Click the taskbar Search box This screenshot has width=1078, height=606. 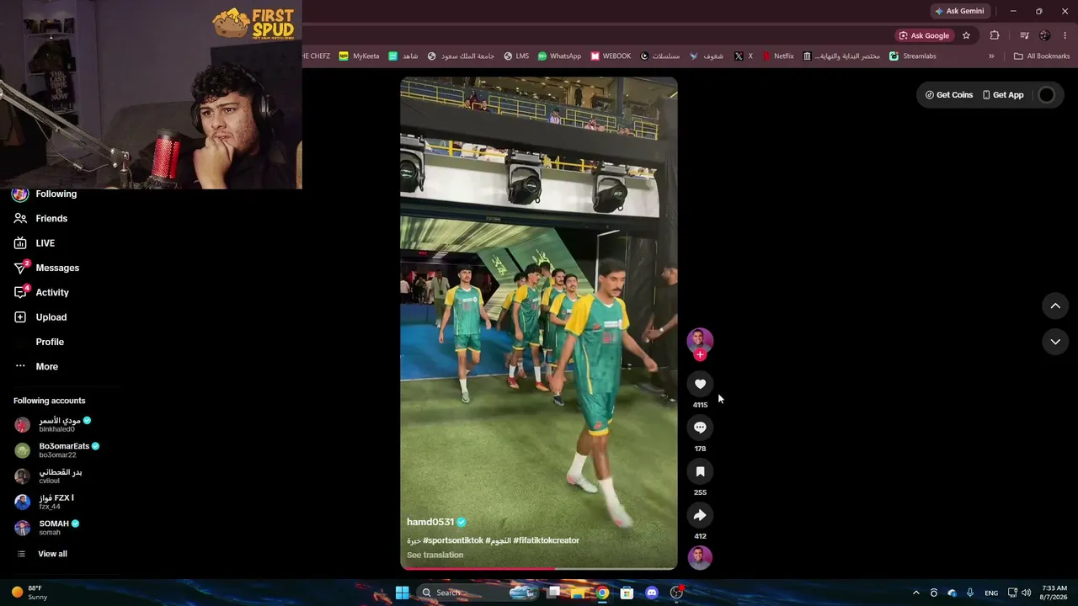click(478, 593)
